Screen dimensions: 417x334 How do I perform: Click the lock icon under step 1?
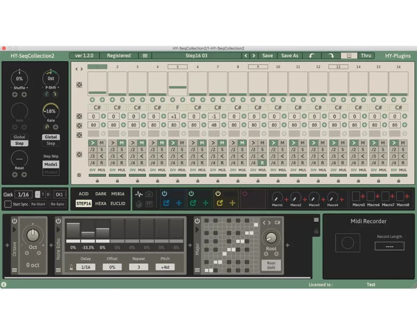(x=97, y=181)
